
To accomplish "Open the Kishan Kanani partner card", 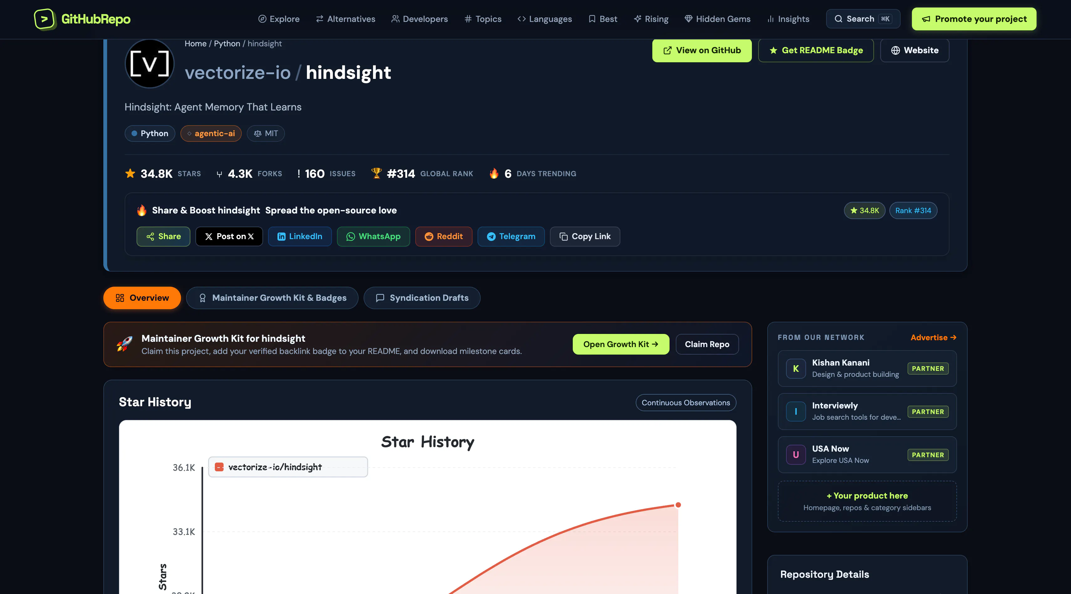I will 867,368.
